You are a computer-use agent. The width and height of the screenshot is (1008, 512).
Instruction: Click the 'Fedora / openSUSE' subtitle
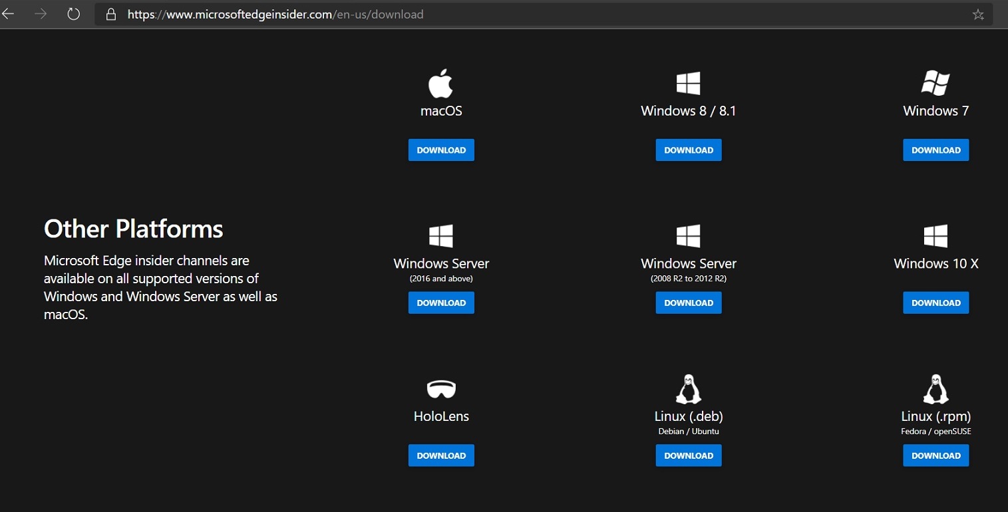coord(936,431)
